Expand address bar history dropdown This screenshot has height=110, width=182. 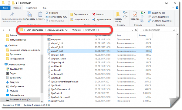tap(132, 30)
